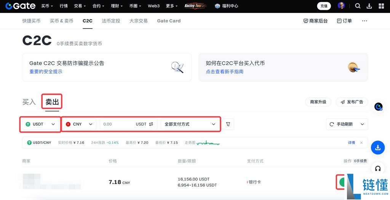Select the C2C tab
This screenshot has width=390, height=200.
click(88, 21)
